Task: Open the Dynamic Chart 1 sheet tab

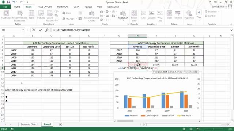Action: pos(30,124)
